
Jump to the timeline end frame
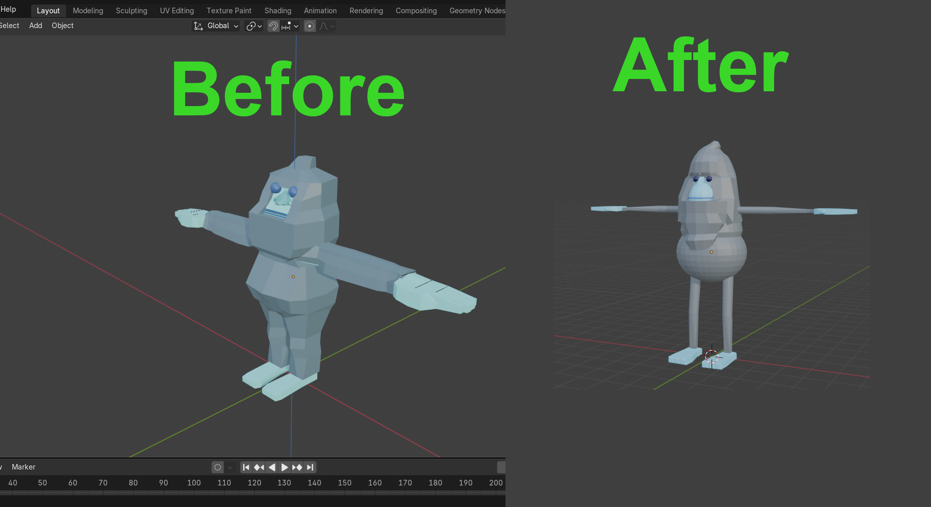[x=310, y=468]
